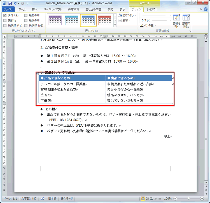Enable the 縞模様 (行) checkbox

point(5,25)
